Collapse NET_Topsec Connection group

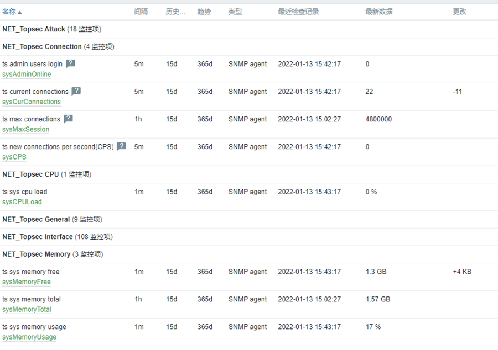click(58, 46)
